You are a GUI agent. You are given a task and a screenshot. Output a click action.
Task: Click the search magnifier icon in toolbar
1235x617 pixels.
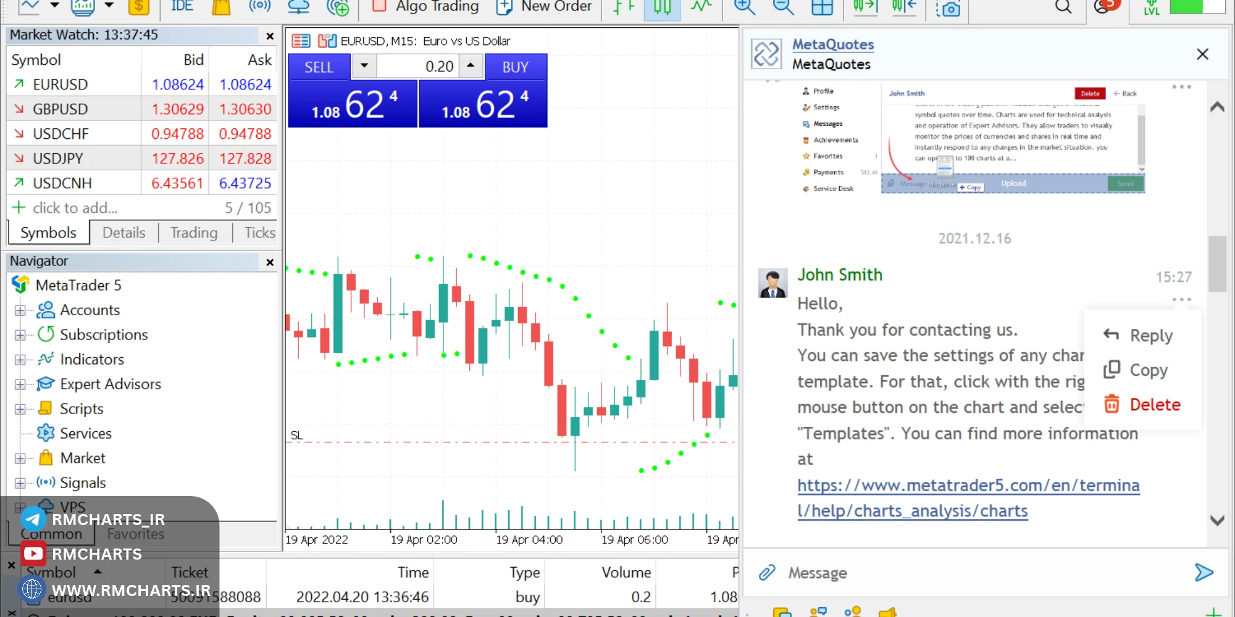pos(1063,7)
